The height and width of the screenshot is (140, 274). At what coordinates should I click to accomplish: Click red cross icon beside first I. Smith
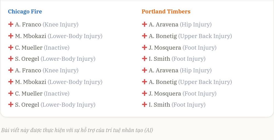[144, 59]
